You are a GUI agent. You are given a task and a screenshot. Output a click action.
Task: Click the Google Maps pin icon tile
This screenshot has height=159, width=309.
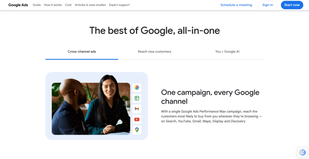point(137,130)
